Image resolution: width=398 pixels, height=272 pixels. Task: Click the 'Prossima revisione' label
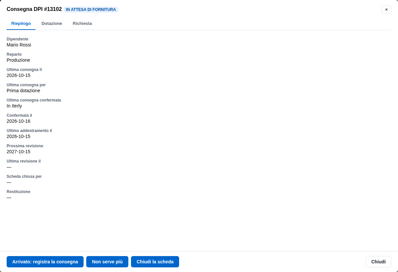25,146
